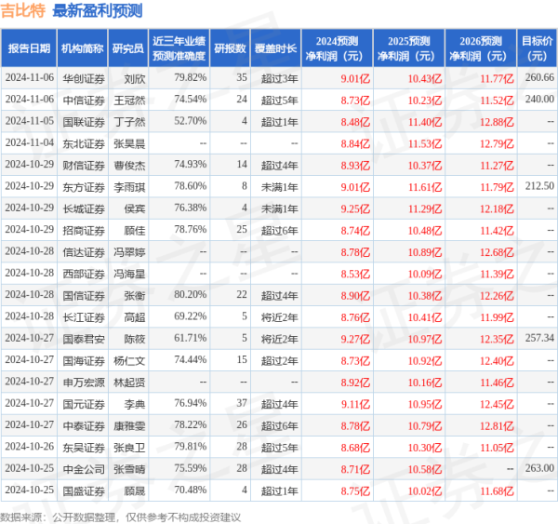Click the 东北证券 institution cell
The height and width of the screenshot is (524, 558).
coord(84,143)
